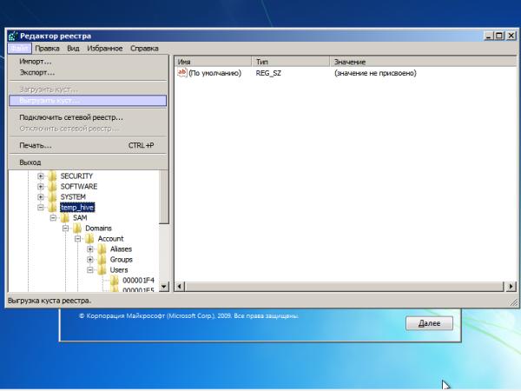The image size is (521, 391).
Task: Click the Users folder icon
Action: 102,270
